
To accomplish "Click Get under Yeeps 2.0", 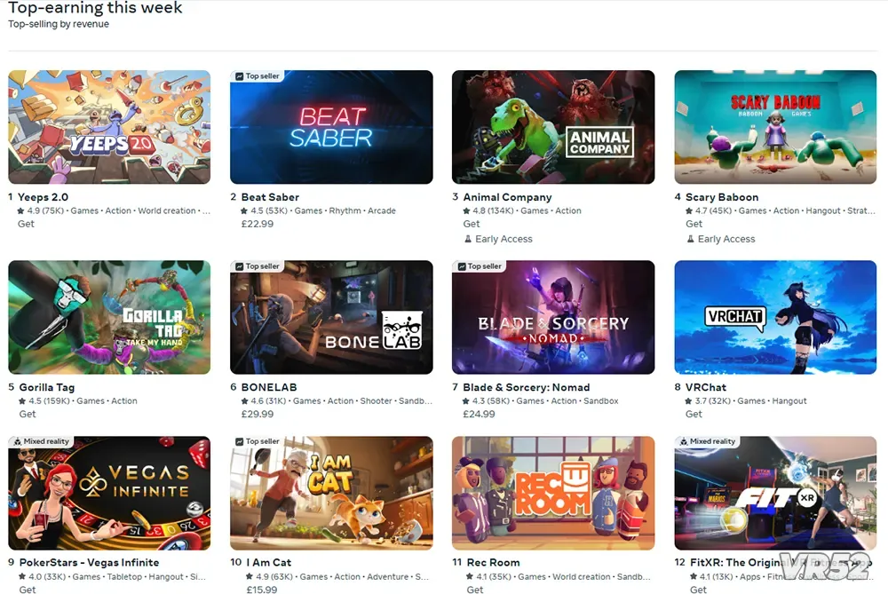I will (26, 224).
